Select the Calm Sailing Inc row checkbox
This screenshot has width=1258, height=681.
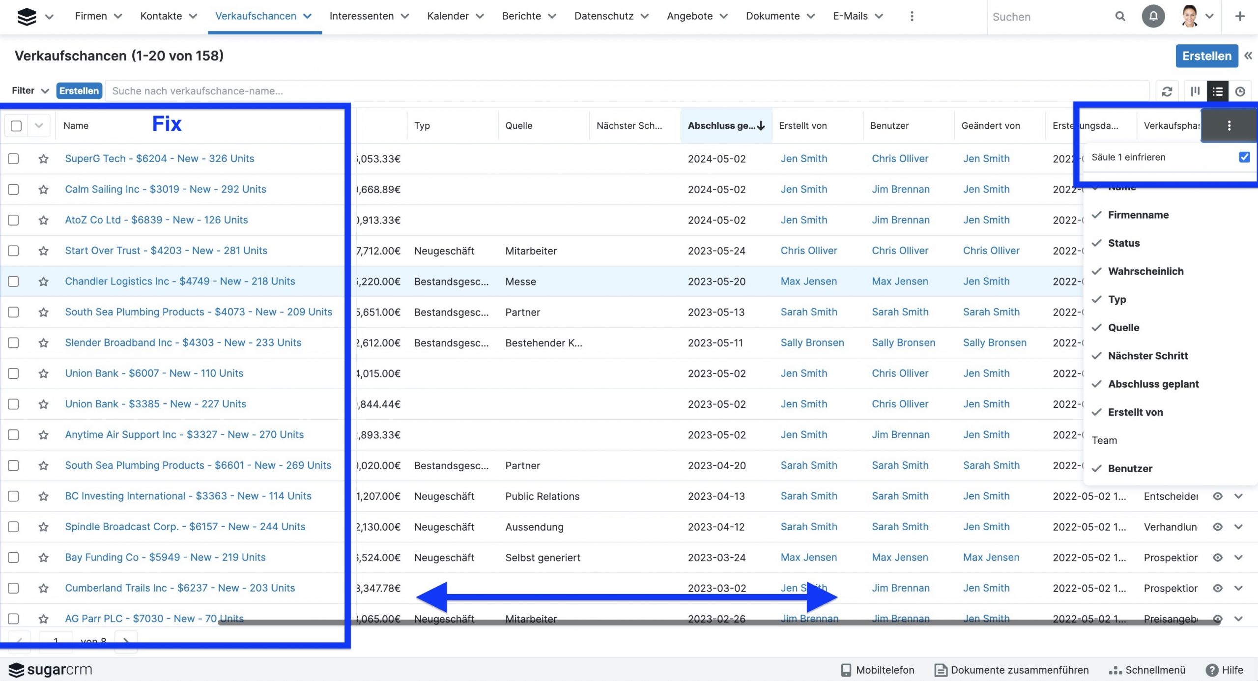coord(14,190)
